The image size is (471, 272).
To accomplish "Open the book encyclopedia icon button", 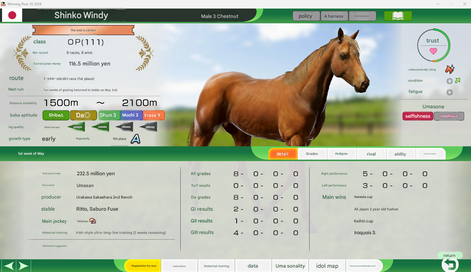I will 398,16.
